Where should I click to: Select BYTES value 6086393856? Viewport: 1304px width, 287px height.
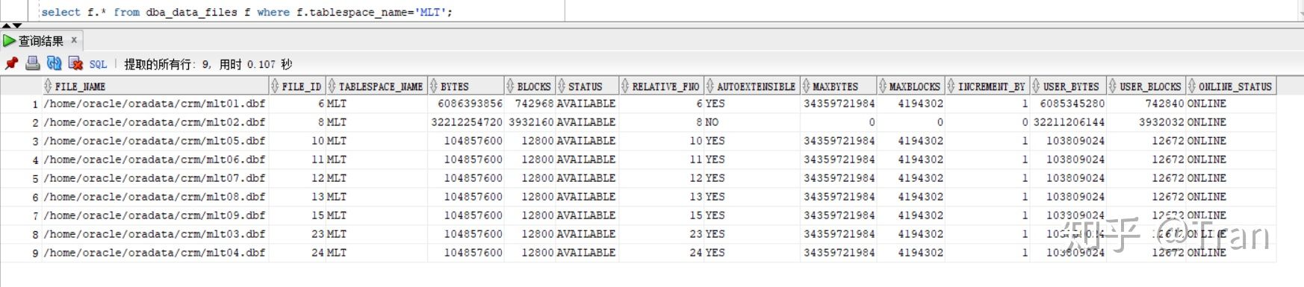coord(466,104)
